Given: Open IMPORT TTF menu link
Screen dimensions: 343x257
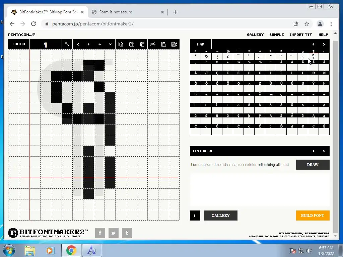Looking at the screenshot, I should tap(301, 34).
